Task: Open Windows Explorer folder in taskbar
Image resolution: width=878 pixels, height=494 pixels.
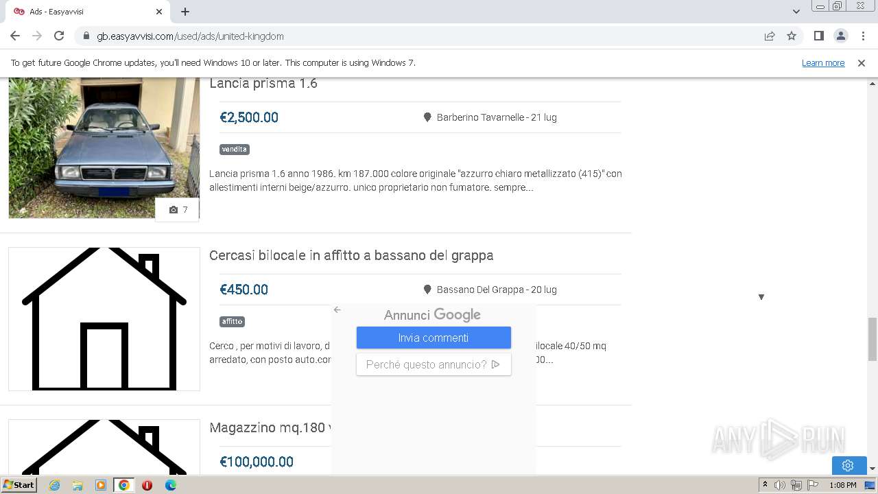Action: tap(78, 485)
